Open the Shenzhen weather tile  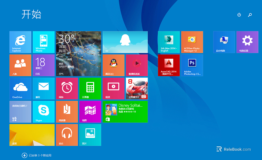click(x=79, y=54)
